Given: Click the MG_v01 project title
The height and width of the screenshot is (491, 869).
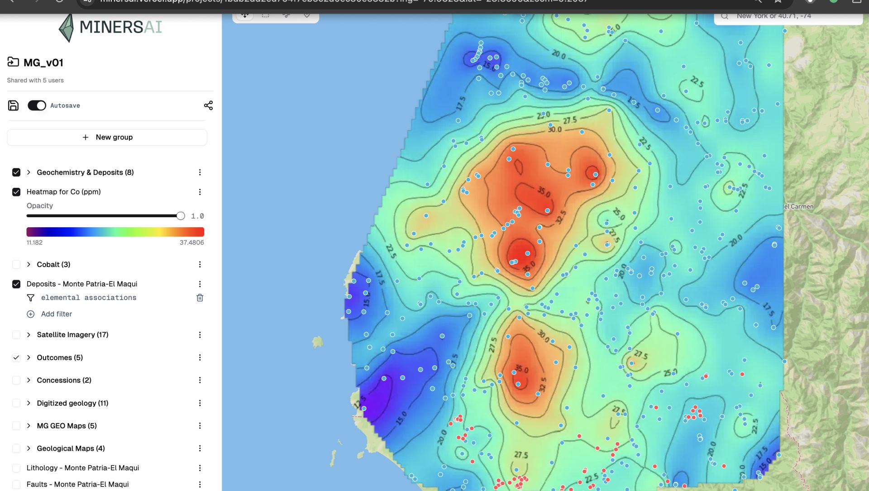Looking at the screenshot, I should (x=43, y=62).
